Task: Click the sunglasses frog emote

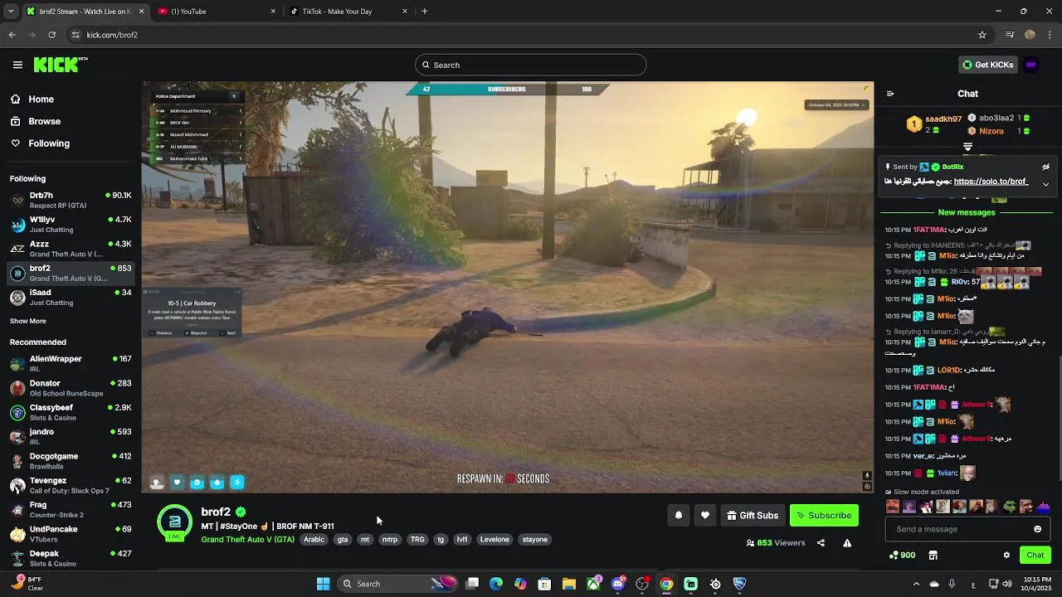Action: point(1009,507)
